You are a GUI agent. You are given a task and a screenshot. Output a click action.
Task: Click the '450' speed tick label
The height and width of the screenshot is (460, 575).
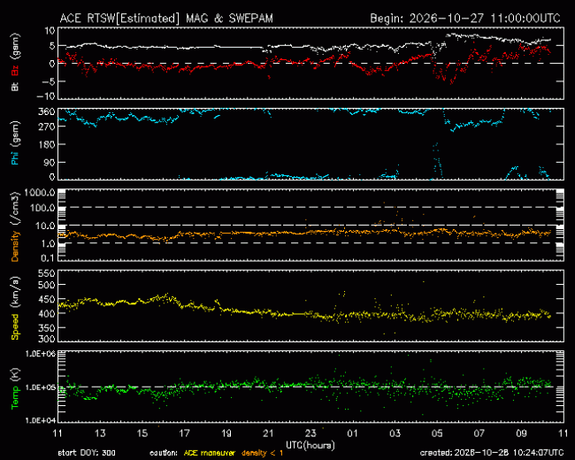tap(47, 299)
